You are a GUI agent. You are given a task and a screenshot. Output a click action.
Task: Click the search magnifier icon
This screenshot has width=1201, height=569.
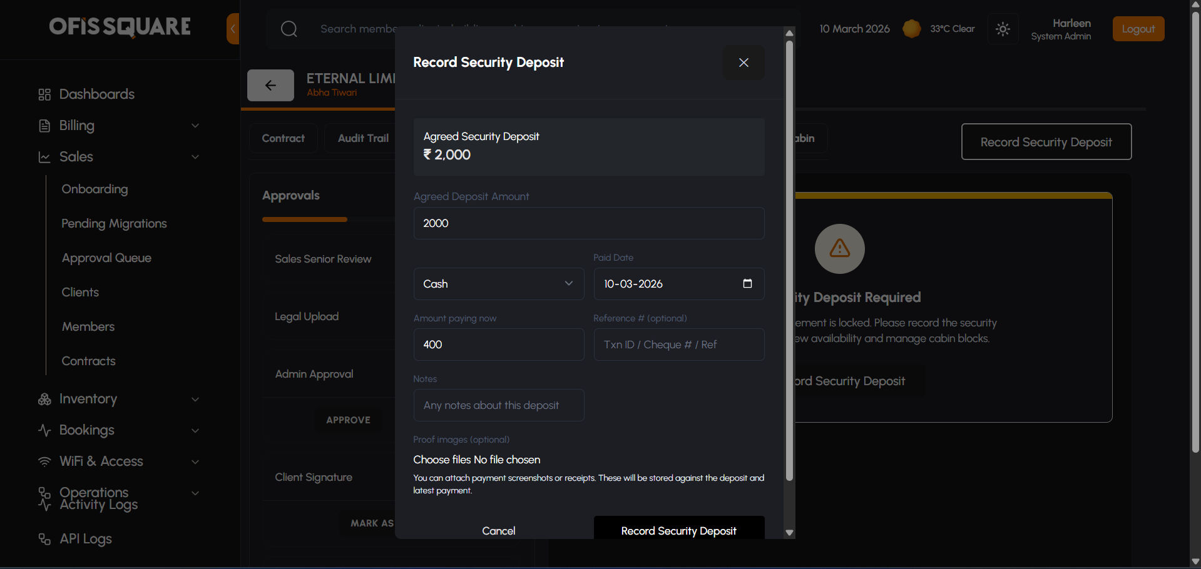point(289,29)
